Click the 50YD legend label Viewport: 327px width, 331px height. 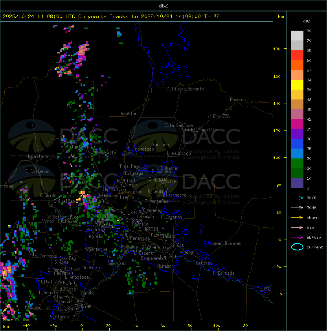coord(311,198)
